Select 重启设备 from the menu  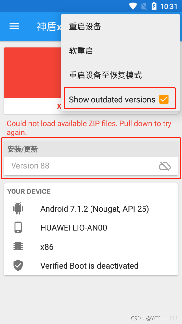coord(120,26)
